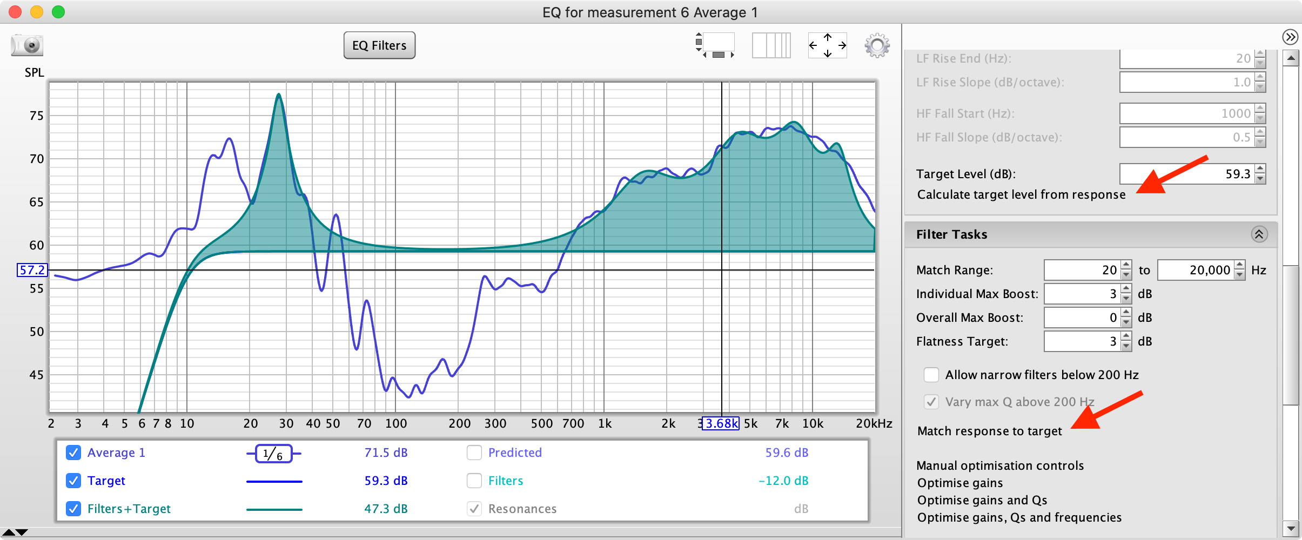This screenshot has width=1302, height=540.
Task: Click Optimise gains and Qs
Action: (982, 500)
